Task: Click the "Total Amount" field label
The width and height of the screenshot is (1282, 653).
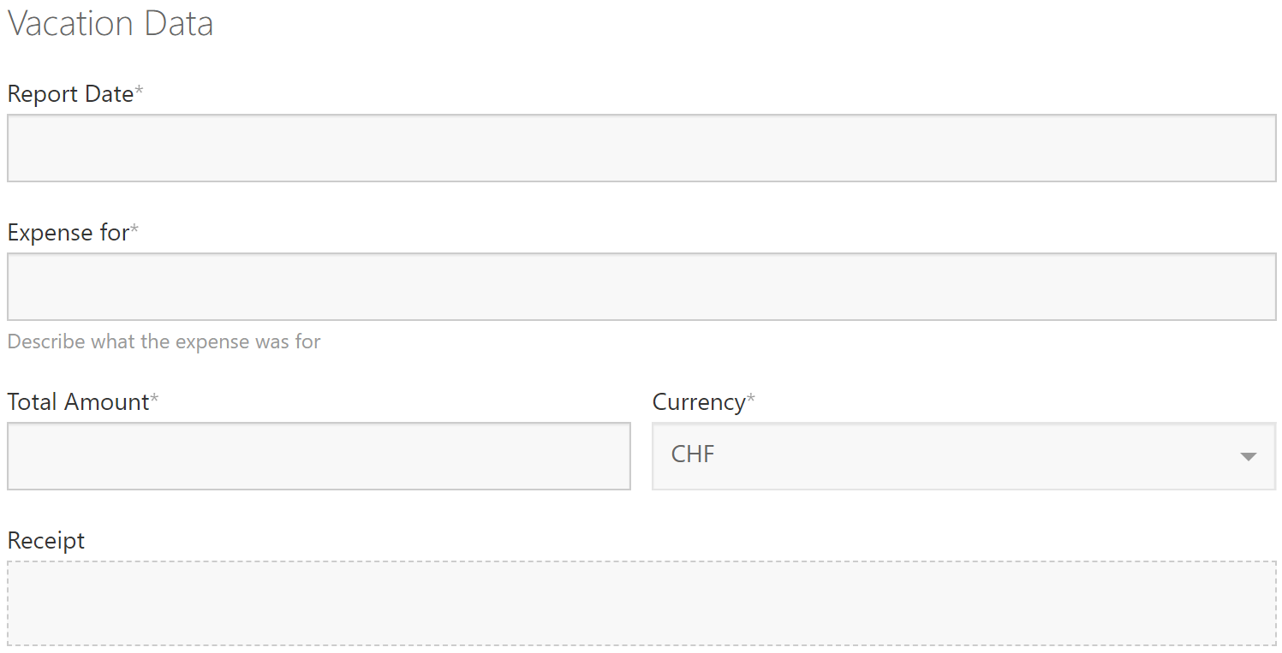Action: click(78, 402)
